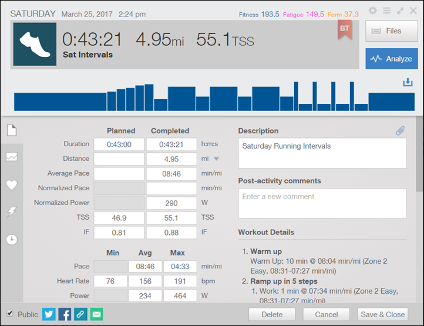Open the heart rate side tab
This screenshot has width=424, height=326.
point(12,184)
